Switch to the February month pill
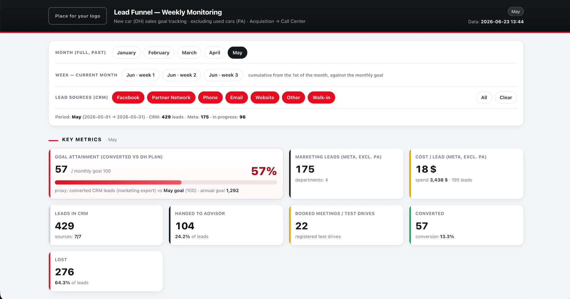This screenshot has width=570, height=299. (x=159, y=53)
